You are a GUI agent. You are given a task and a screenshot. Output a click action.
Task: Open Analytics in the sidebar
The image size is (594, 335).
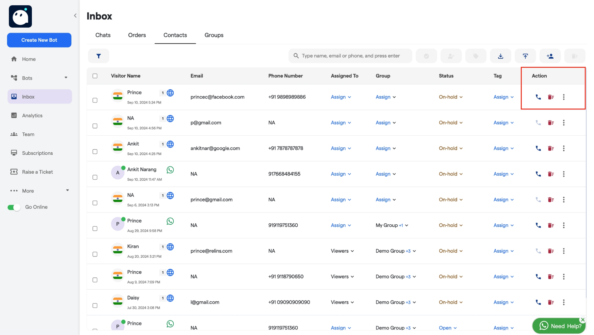point(32,116)
